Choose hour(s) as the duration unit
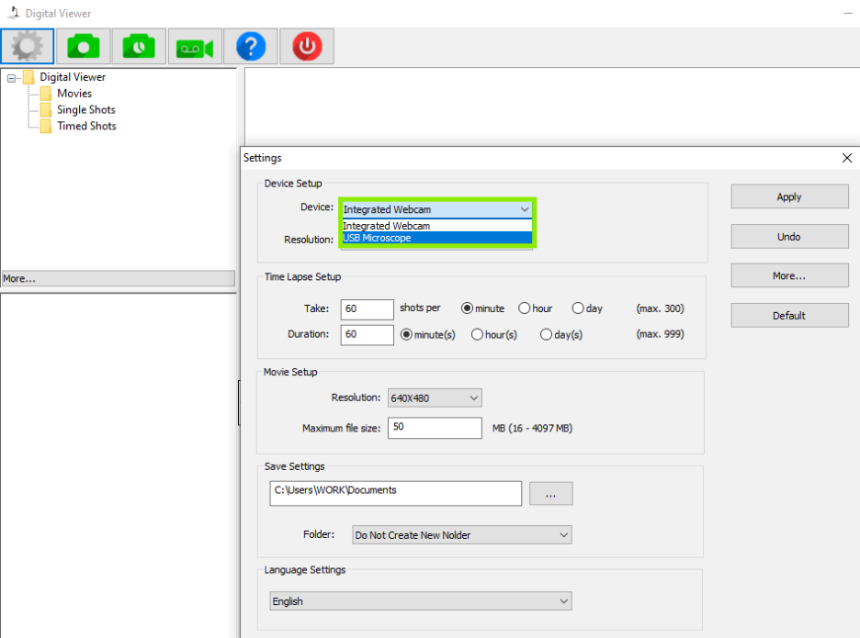This screenshot has width=860, height=638. [x=494, y=334]
